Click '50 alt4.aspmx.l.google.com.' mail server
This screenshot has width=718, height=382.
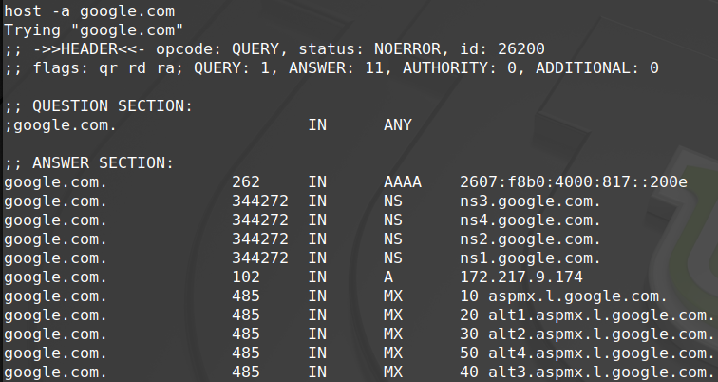point(588,353)
